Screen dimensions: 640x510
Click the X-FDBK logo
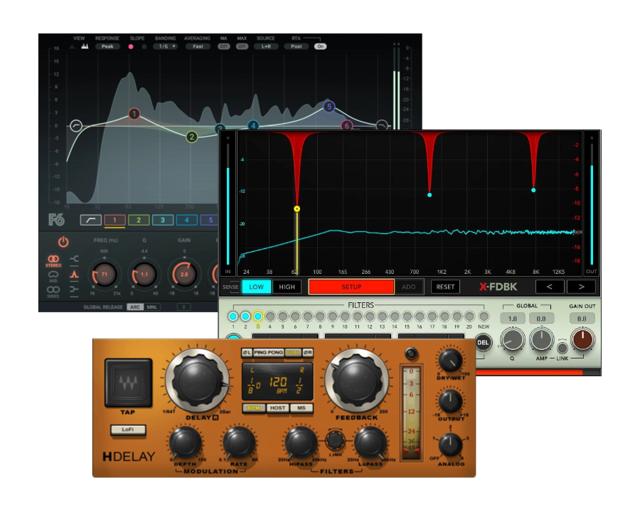pyautogui.click(x=498, y=287)
